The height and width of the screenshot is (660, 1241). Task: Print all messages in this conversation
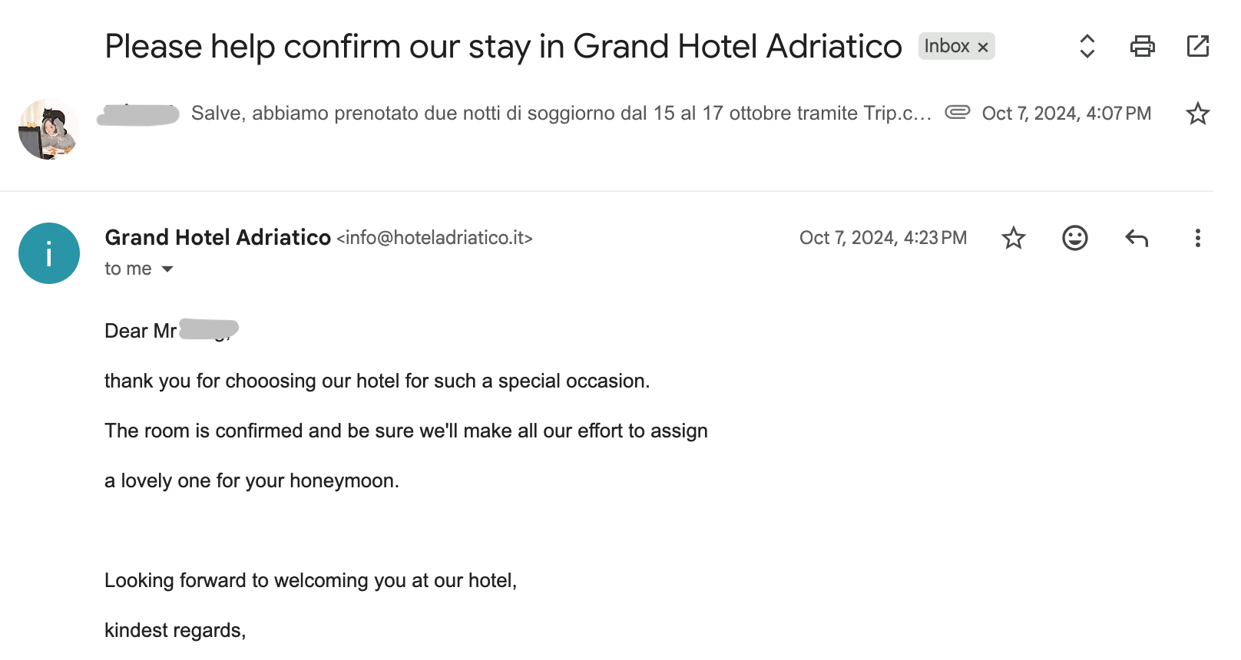1142,46
